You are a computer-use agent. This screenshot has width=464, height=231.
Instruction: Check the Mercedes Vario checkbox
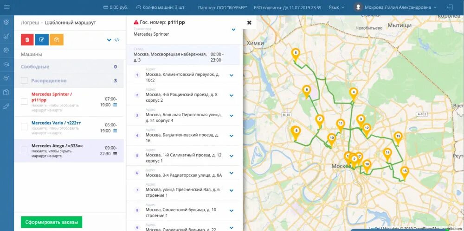point(24,127)
